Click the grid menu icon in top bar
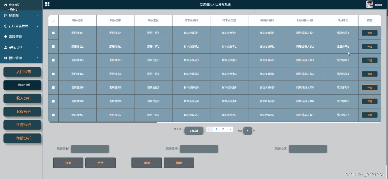The image size is (388, 179). point(47,4)
